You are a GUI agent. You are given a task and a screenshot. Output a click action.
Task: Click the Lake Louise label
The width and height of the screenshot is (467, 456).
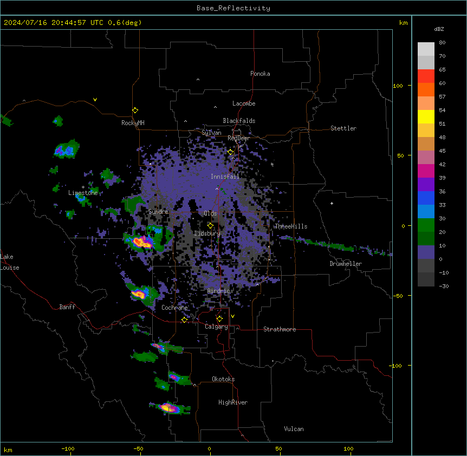9,262
